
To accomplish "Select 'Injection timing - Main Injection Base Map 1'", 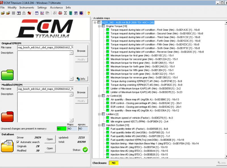I will click(x=155, y=144).
